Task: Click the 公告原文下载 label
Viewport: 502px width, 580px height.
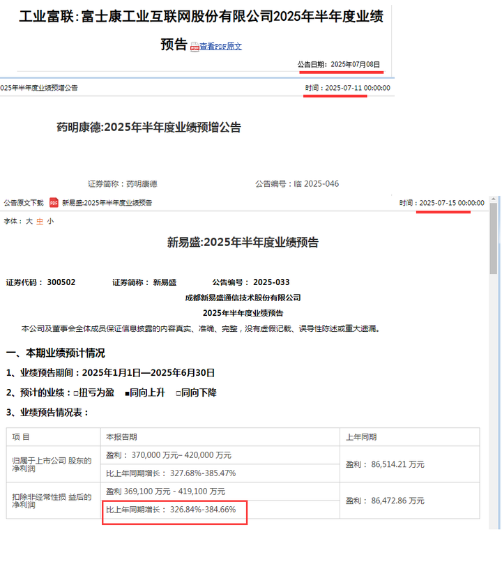Action: pyautogui.click(x=24, y=203)
